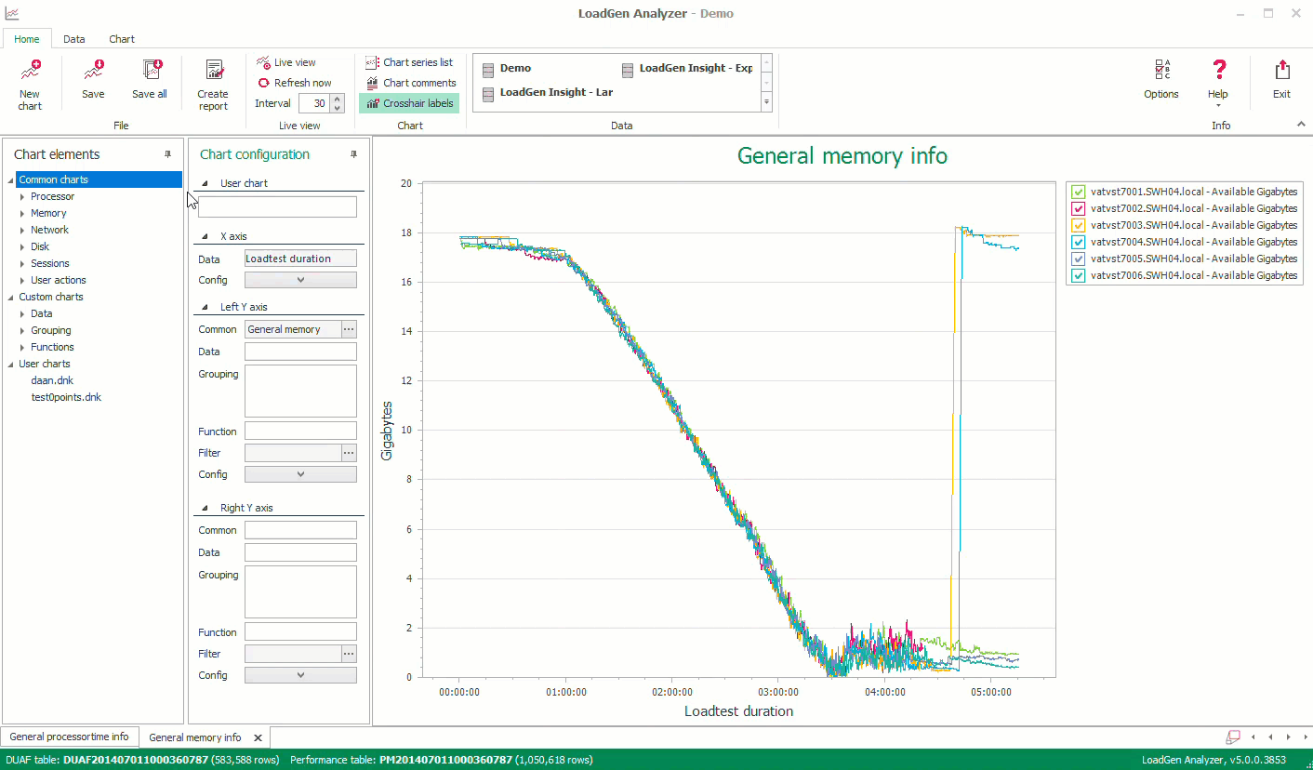Image resolution: width=1313 pixels, height=770 pixels.
Task: Expand the Memory tree node
Action: [x=23, y=213]
